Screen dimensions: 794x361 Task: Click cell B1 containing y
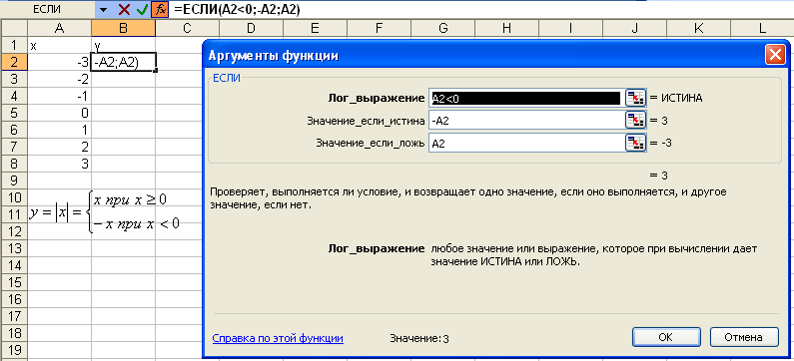click(123, 46)
